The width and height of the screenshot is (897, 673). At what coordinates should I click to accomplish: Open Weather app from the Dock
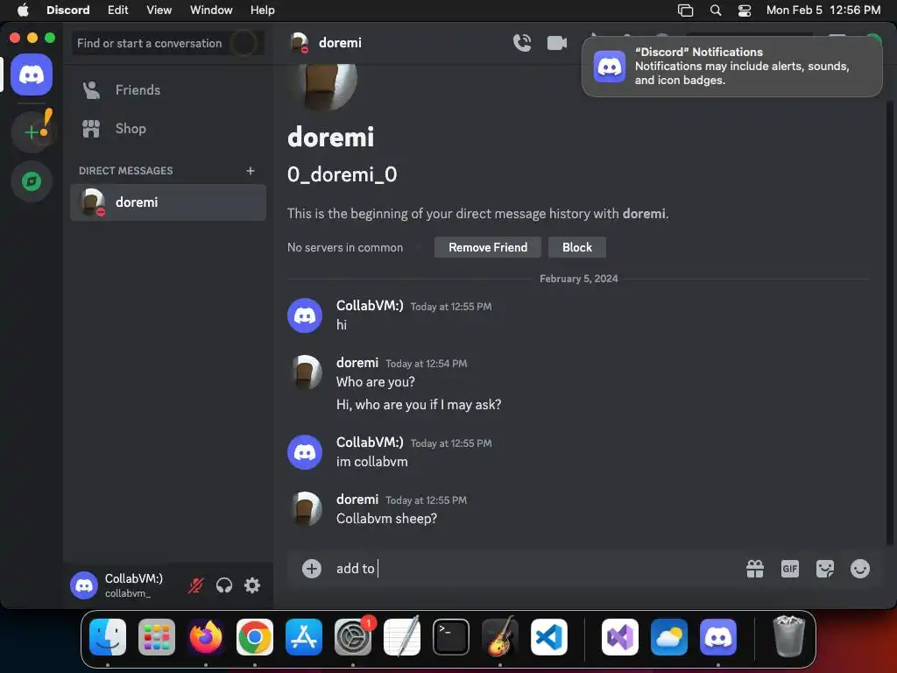point(669,637)
